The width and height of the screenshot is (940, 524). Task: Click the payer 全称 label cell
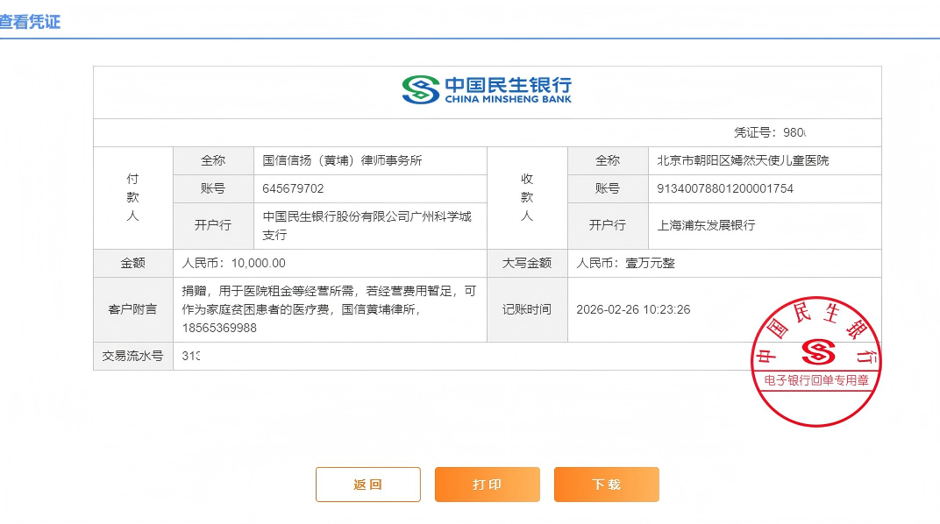coord(213,160)
